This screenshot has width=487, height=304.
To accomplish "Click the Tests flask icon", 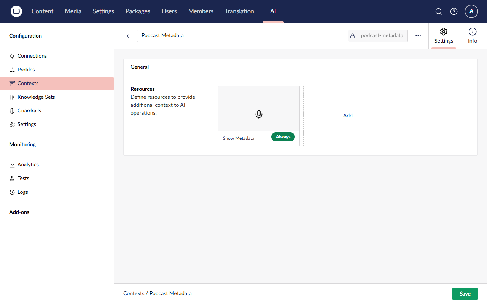I will (12, 178).
